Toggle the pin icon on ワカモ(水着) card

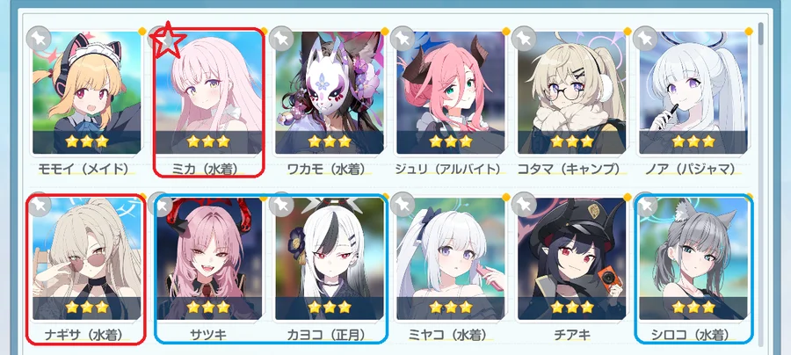point(281,39)
